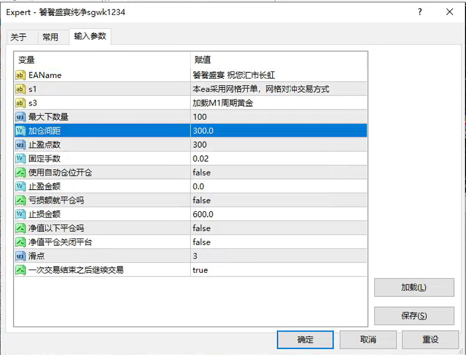Click the decimal icon beside 固定手数

tap(21, 159)
